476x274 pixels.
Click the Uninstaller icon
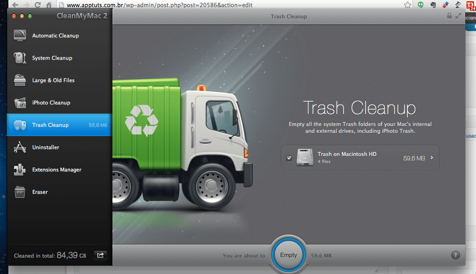click(20, 147)
